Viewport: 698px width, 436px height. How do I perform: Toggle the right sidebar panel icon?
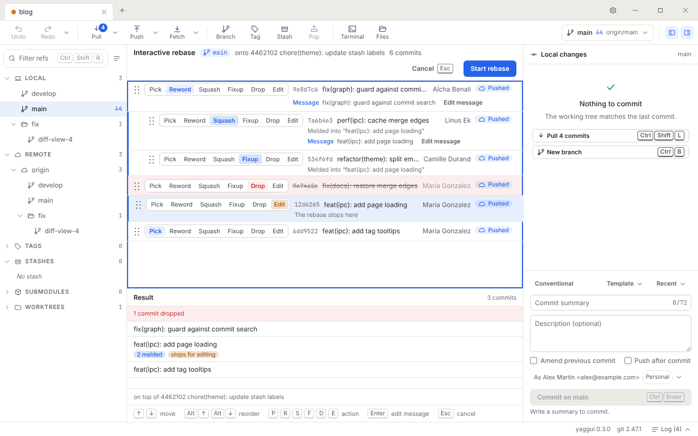(687, 33)
